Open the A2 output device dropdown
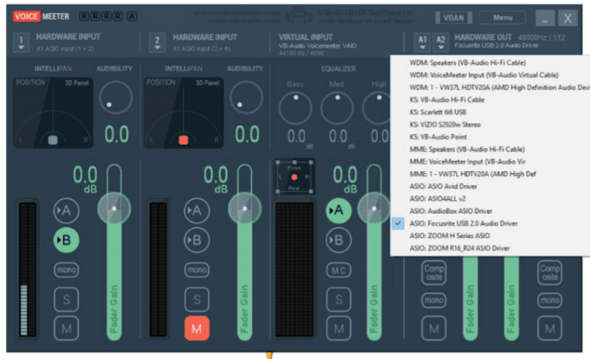 (x=440, y=42)
